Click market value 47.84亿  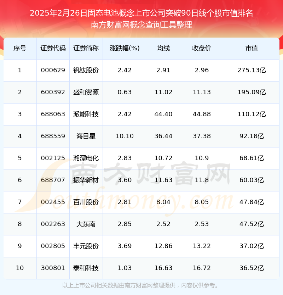coord(252,202)
